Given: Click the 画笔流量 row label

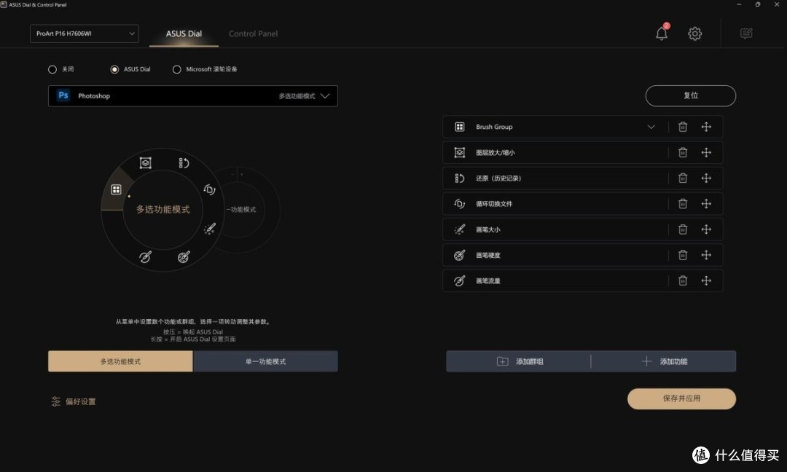Looking at the screenshot, I should [488, 280].
